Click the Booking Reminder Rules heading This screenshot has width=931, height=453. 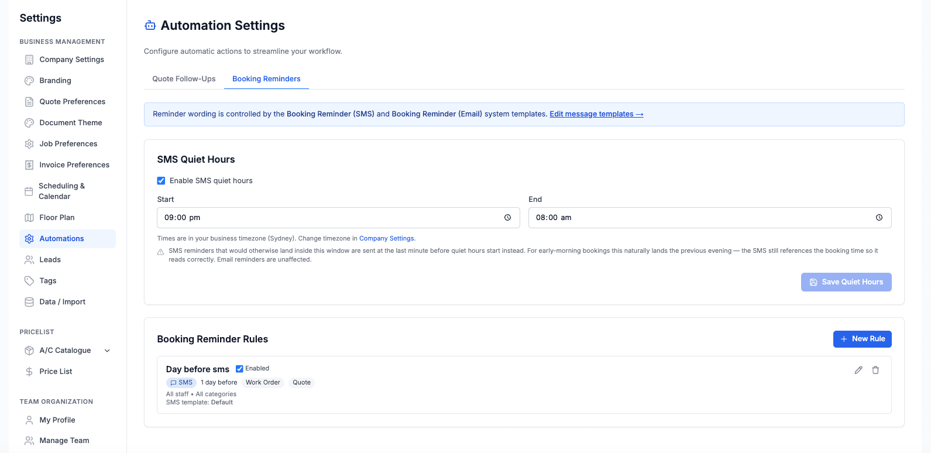(x=212, y=339)
